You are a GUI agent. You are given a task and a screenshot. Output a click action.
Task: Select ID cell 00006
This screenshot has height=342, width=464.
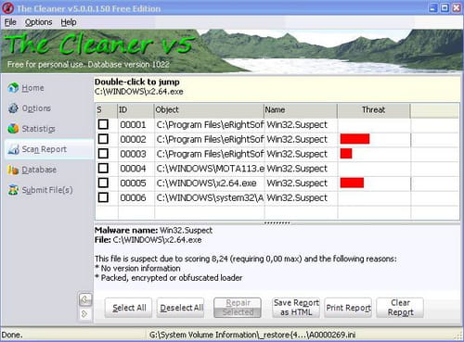coord(133,197)
